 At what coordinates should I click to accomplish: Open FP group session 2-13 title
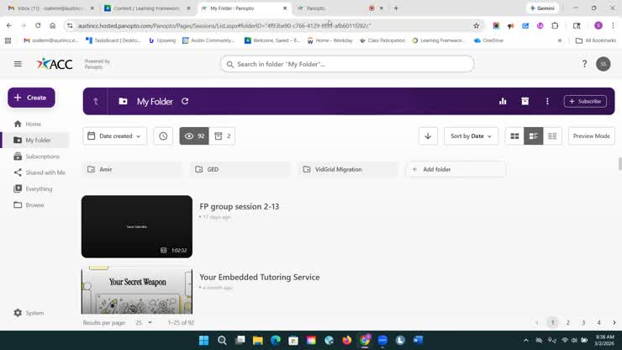[x=240, y=207]
